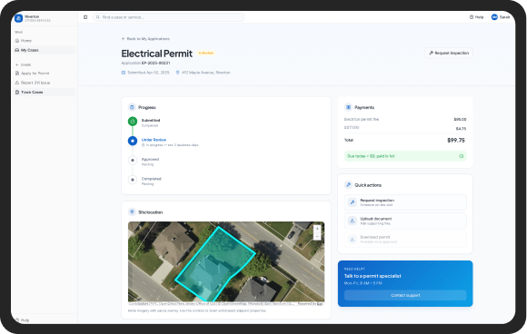
Task: Click the Contact support button
Action: (405, 295)
